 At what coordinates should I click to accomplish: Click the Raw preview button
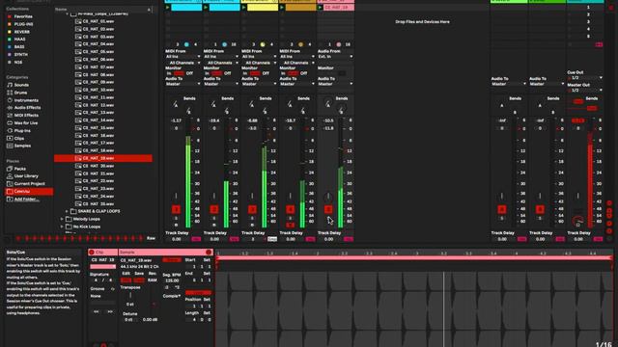(x=151, y=238)
